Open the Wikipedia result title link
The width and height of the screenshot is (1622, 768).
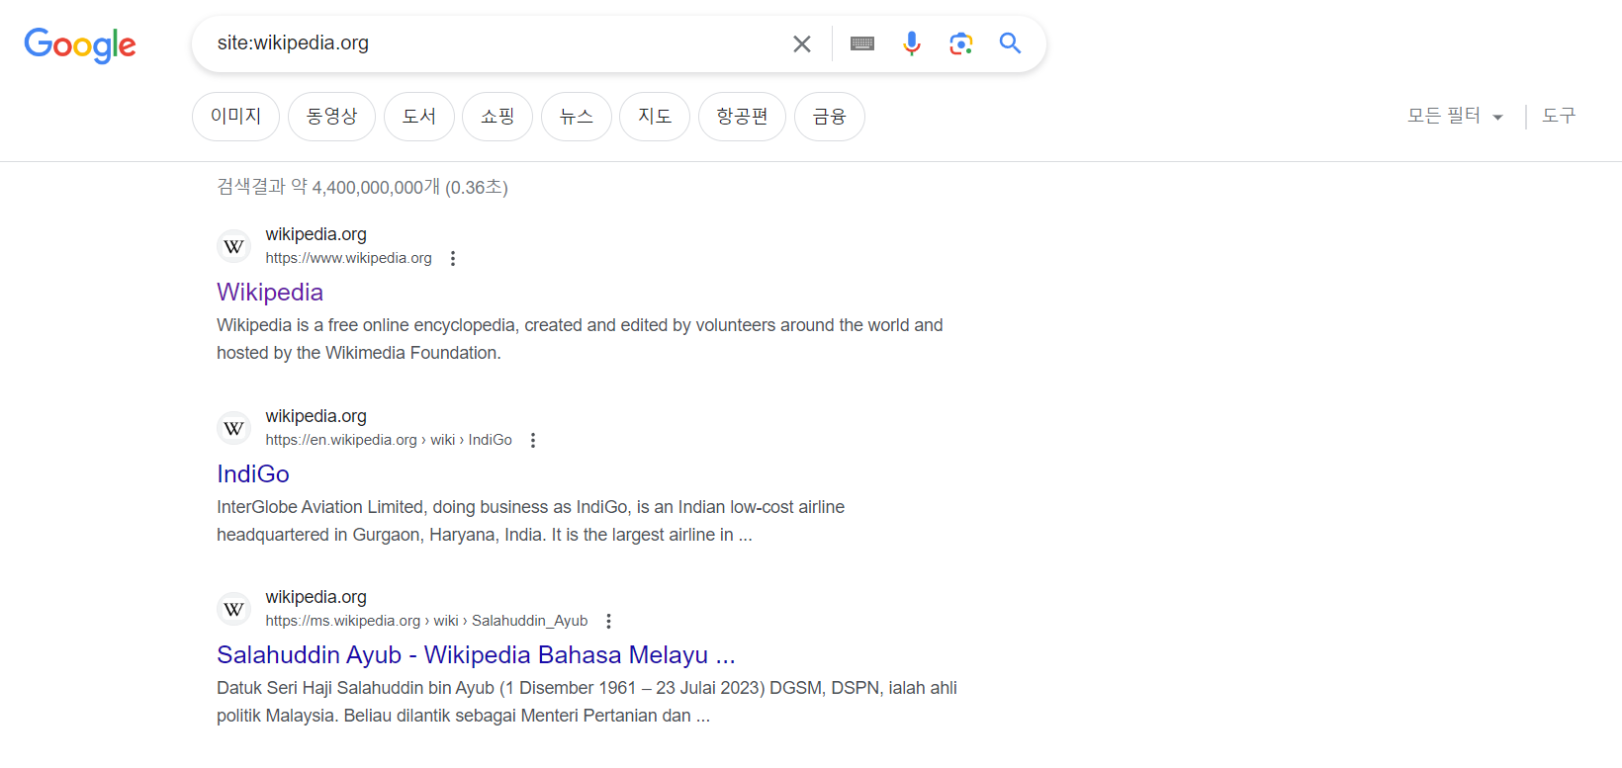pyautogui.click(x=270, y=293)
